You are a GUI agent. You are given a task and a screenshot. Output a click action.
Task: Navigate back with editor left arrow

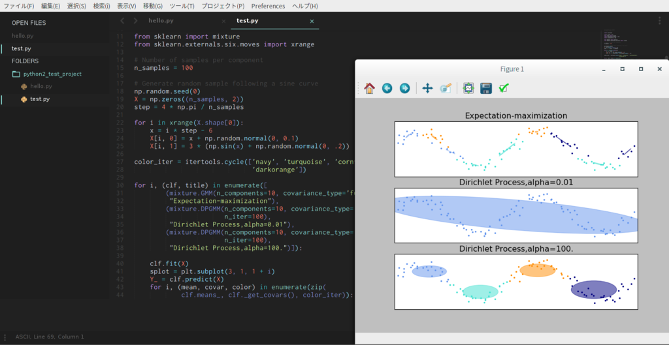point(122,20)
